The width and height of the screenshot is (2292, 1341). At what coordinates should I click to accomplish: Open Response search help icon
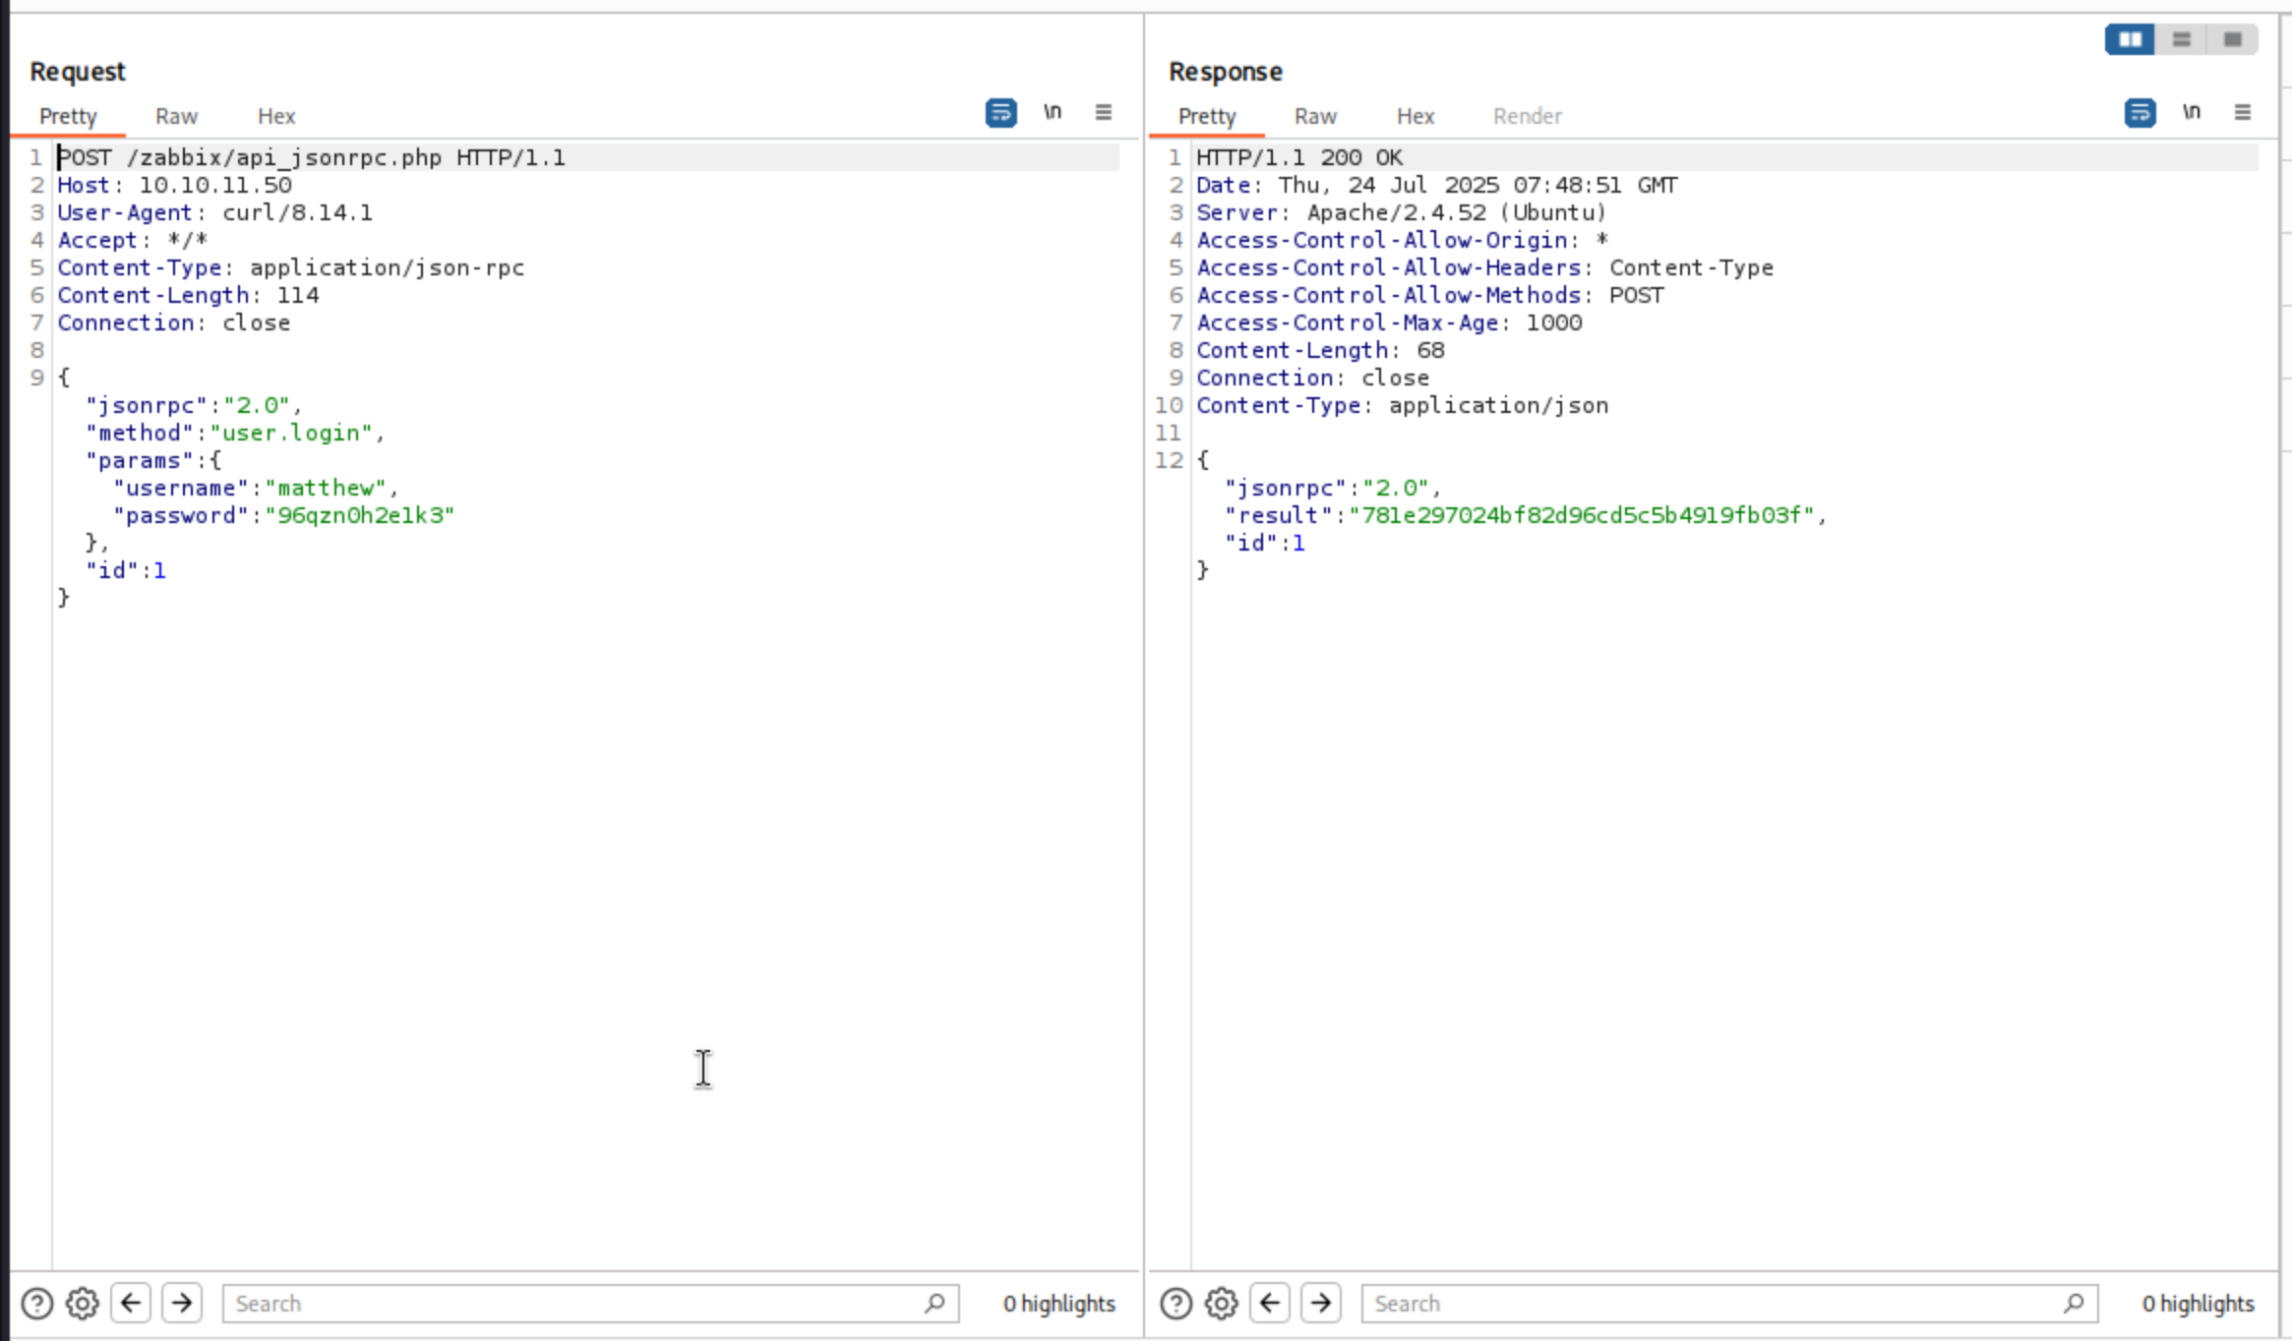[1176, 1304]
